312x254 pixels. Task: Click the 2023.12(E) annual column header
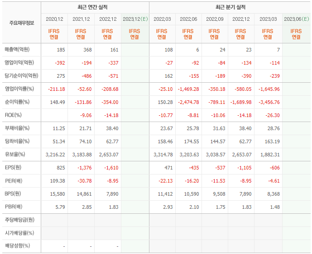click(135, 19)
